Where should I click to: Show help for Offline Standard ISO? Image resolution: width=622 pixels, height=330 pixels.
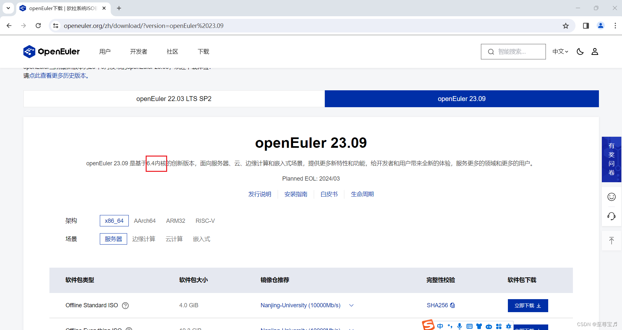pos(125,306)
